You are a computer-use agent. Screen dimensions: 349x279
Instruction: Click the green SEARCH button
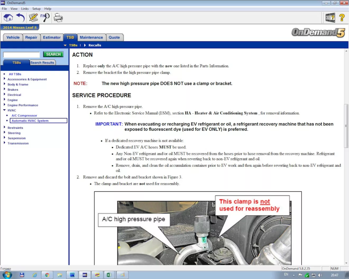coord(53,54)
